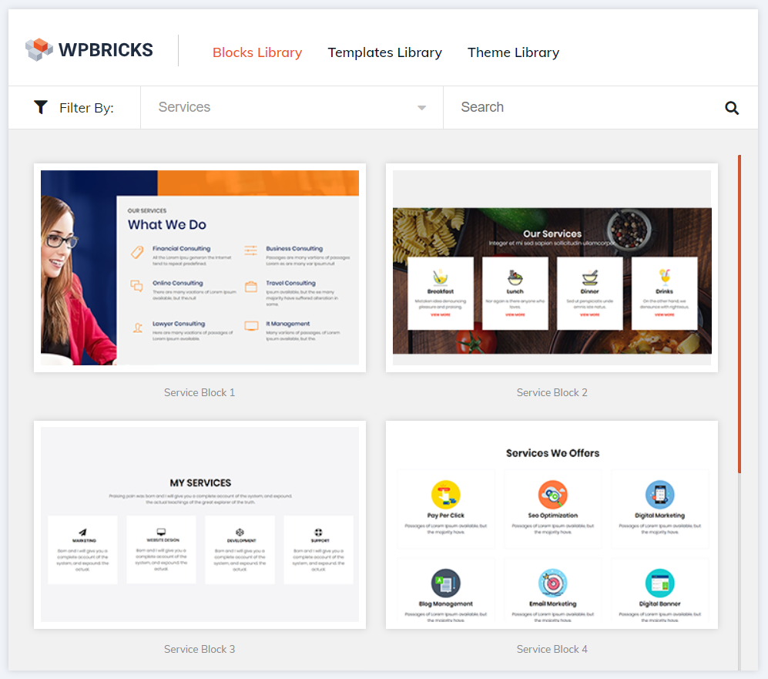Select Service Block 2 food thumbnail
The image size is (768, 679).
[552, 267]
